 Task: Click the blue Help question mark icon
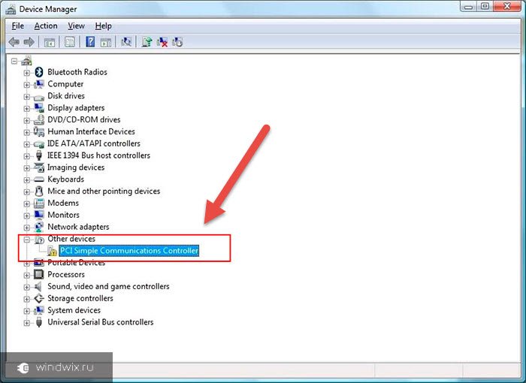90,42
